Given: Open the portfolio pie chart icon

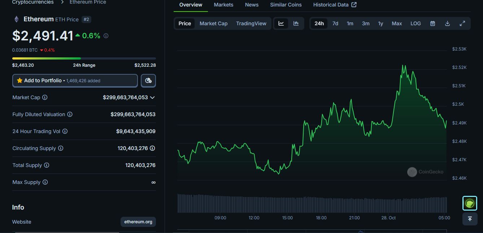Looking at the screenshot, I should 148,80.
